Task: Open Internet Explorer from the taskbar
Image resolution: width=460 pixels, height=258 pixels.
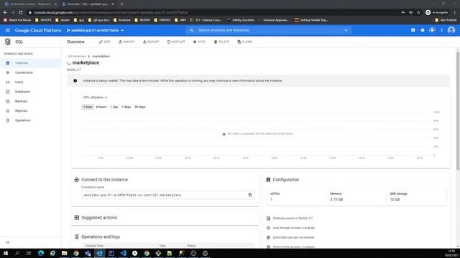Action: 52,253
